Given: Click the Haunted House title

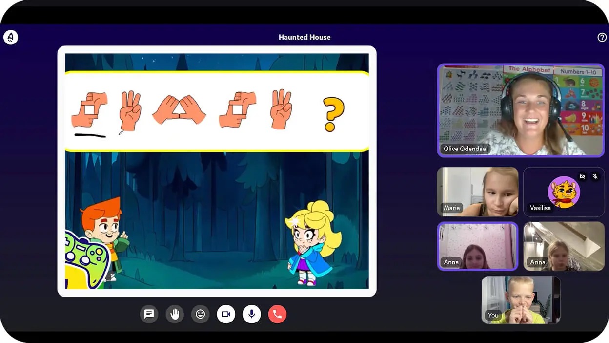Looking at the screenshot, I should coord(304,37).
